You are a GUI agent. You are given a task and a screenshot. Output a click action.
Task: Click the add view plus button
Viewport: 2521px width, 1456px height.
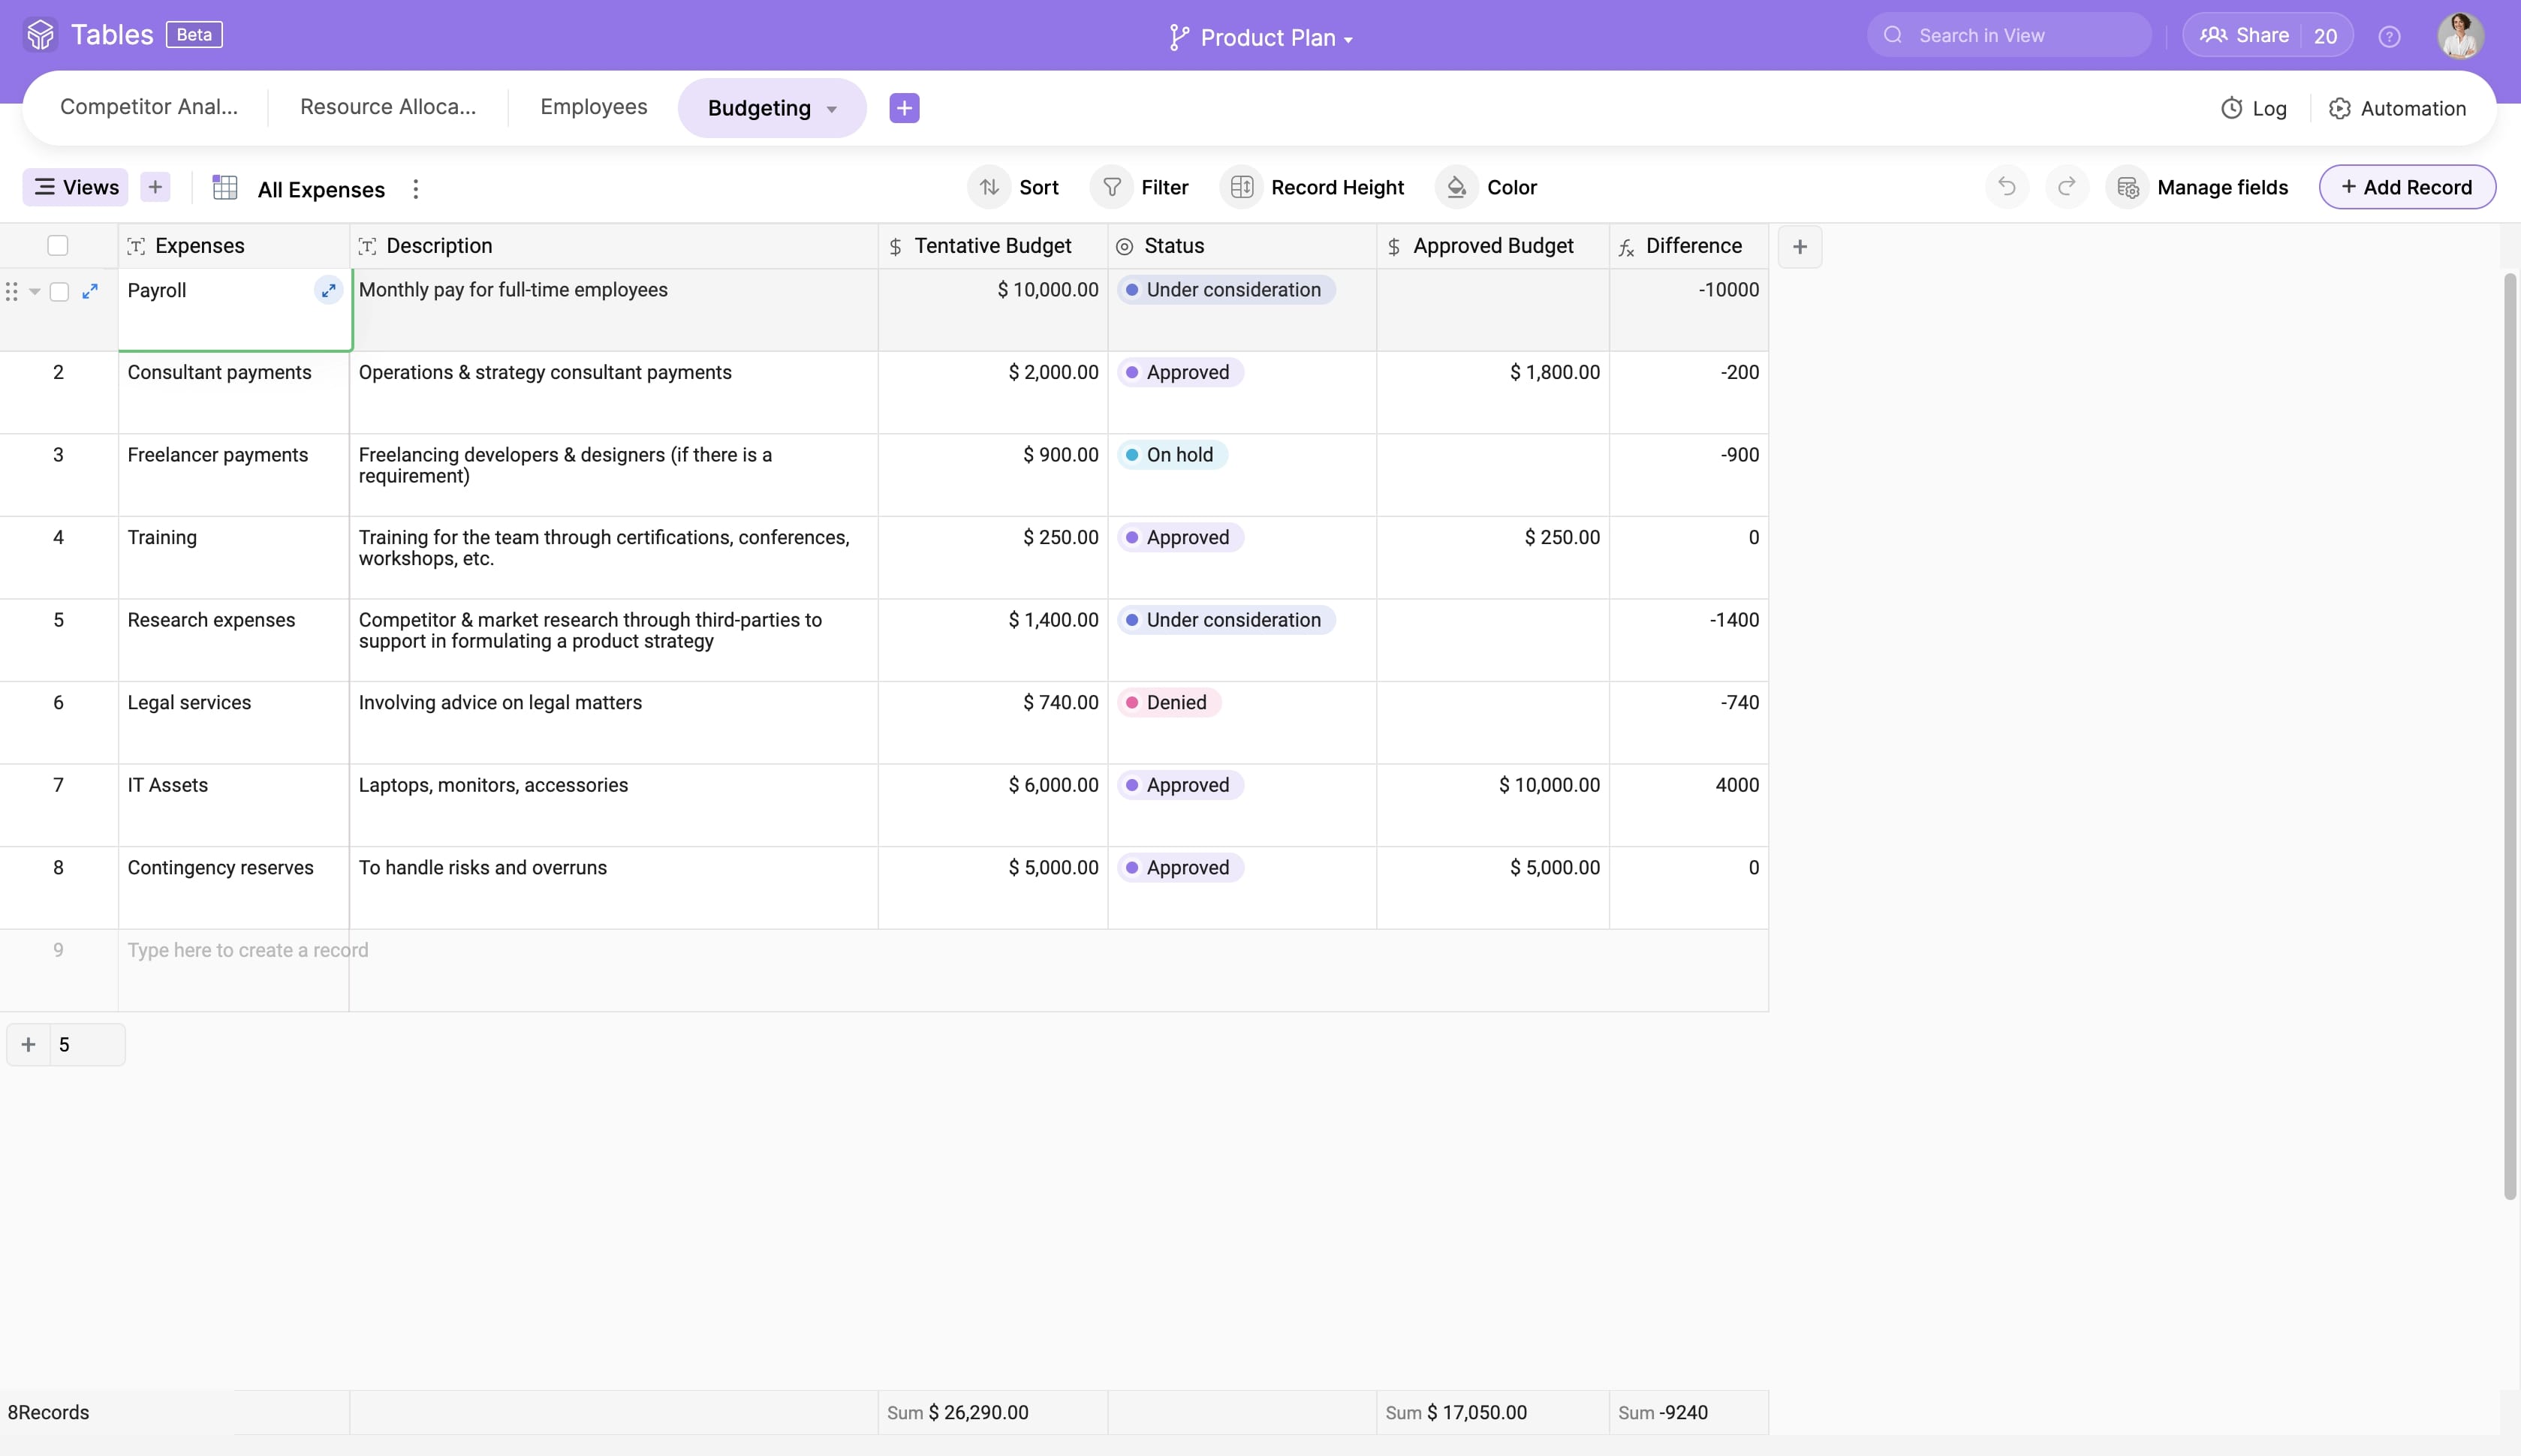(x=155, y=187)
